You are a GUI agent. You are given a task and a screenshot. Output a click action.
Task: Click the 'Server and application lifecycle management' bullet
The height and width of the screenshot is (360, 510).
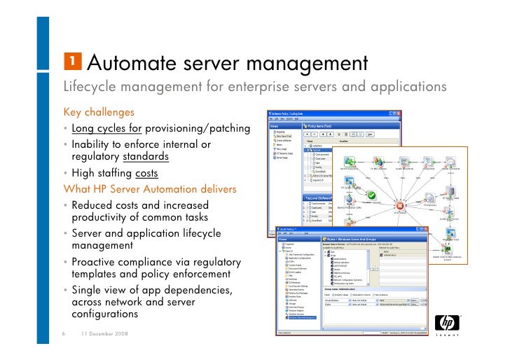pos(146,239)
